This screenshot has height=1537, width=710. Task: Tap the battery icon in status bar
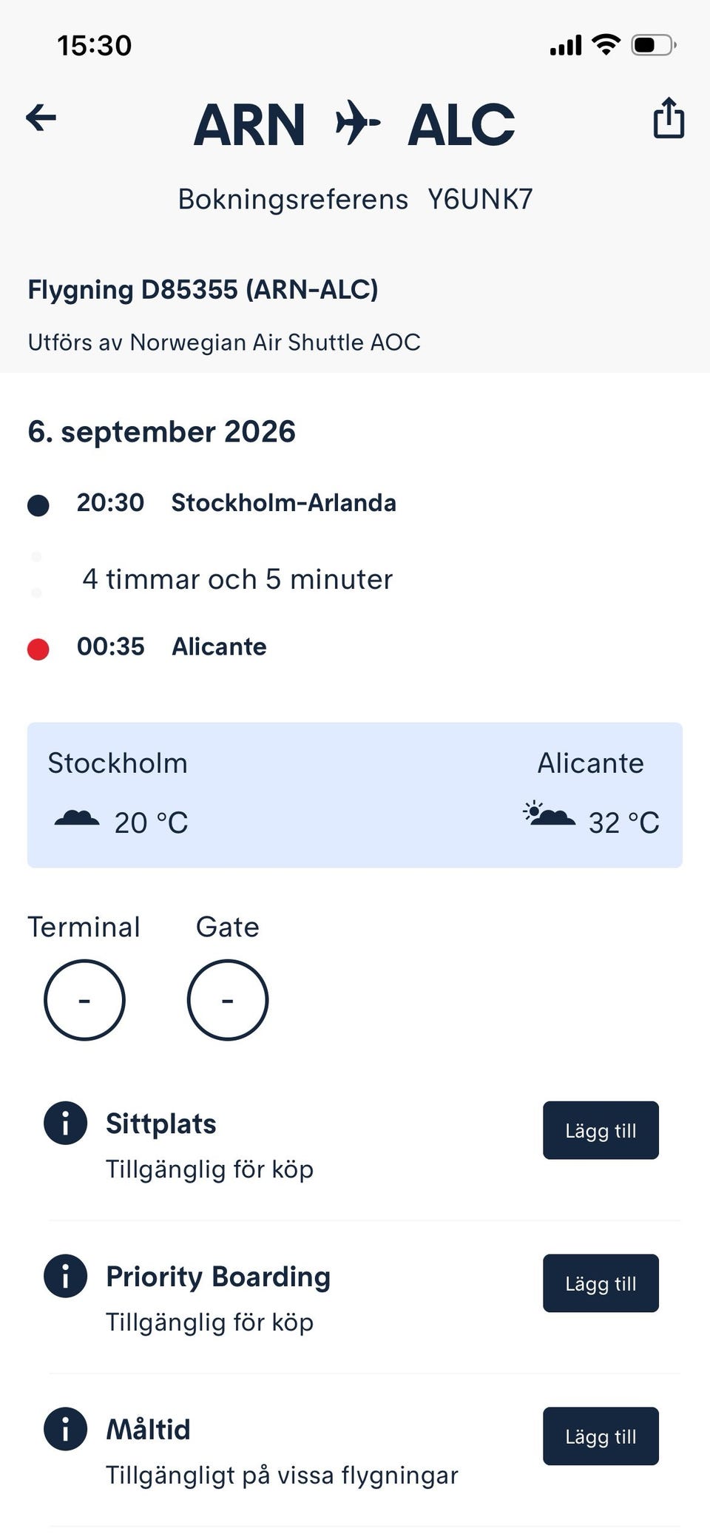coord(654,45)
